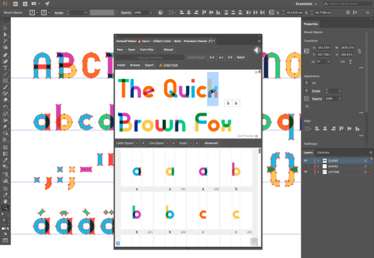This screenshot has height=258, width=374.
Task: Open the stroke weight dropdown in control bar
Action: point(86,13)
